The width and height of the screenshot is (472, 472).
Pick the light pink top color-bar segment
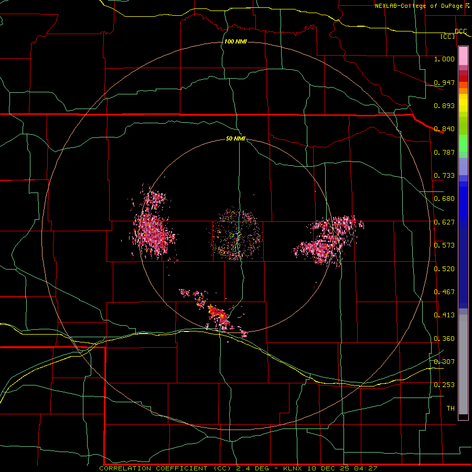pos(463,56)
